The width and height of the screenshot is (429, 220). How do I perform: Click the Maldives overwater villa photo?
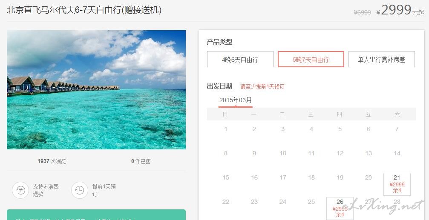(96, 90)
